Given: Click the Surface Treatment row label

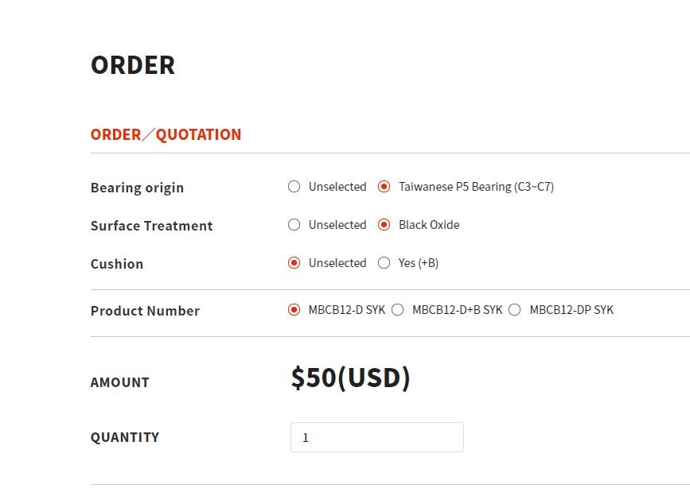Looking at the screenshot, I should coord(151,226).
